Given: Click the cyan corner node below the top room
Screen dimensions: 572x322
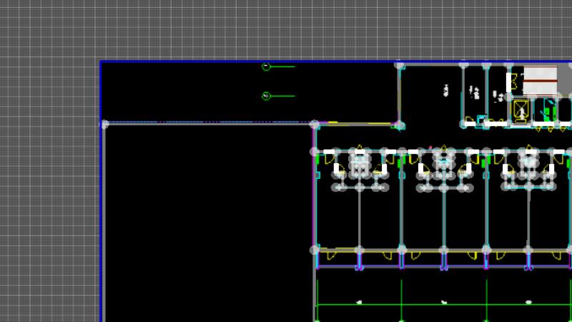Looking at the screenshot, I should (400, 127).
